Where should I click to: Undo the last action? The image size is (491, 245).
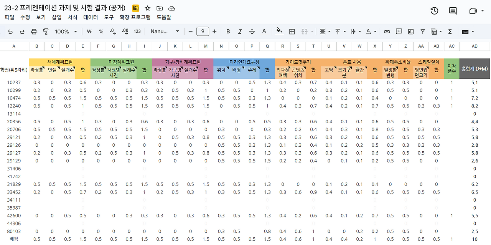pos(10,31)
